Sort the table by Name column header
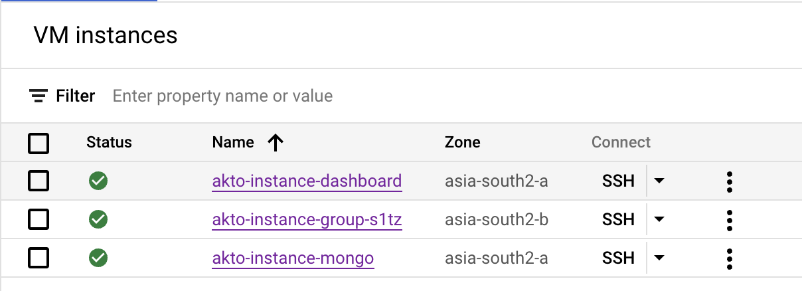This screenshot has width=802, height=291. point(233,142)
